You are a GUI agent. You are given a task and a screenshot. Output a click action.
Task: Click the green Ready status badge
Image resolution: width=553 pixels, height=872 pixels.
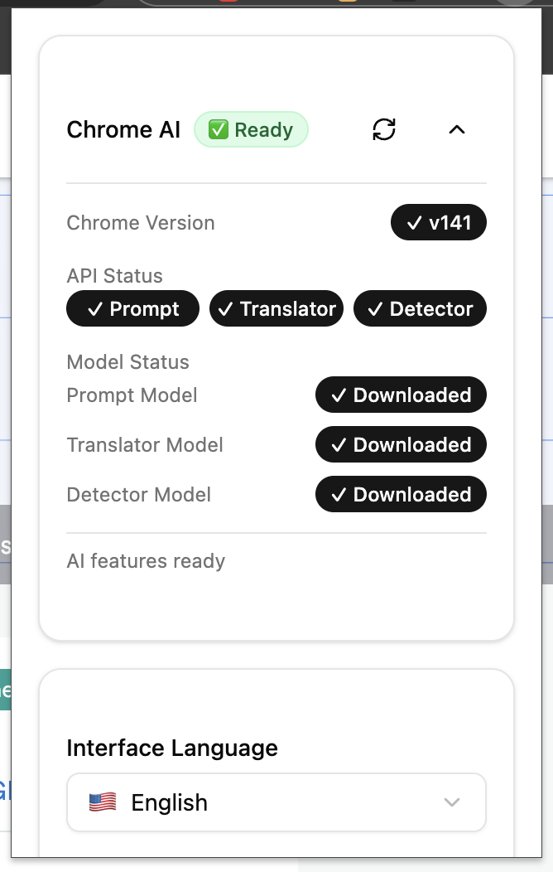(x=251, y=129)
